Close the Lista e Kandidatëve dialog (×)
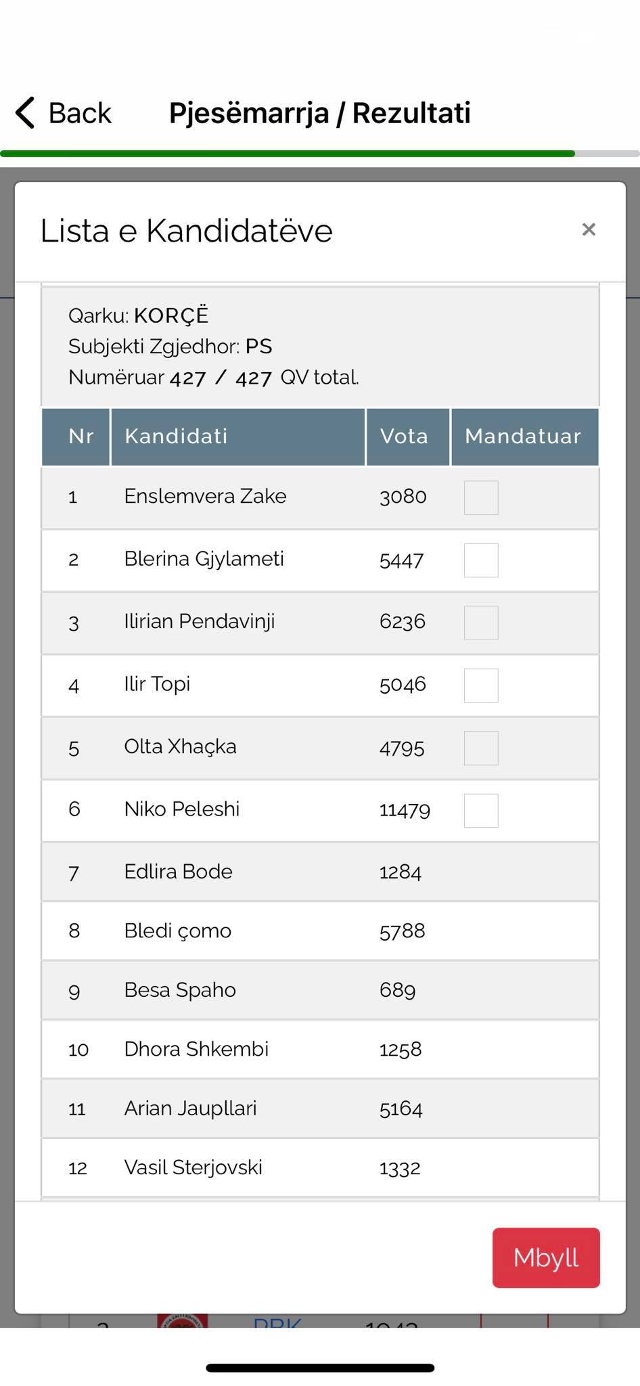The width and height of the screenshot is (640, 1386). point(589,229)
